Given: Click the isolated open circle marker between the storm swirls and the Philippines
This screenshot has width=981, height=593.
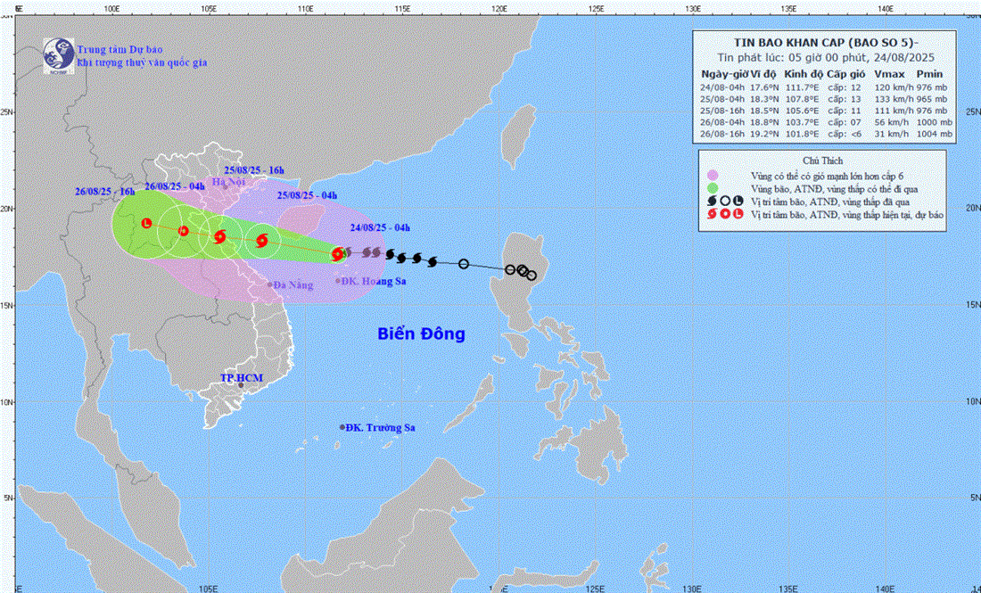Looking at the screenshot, I should (x=464, y=264).
